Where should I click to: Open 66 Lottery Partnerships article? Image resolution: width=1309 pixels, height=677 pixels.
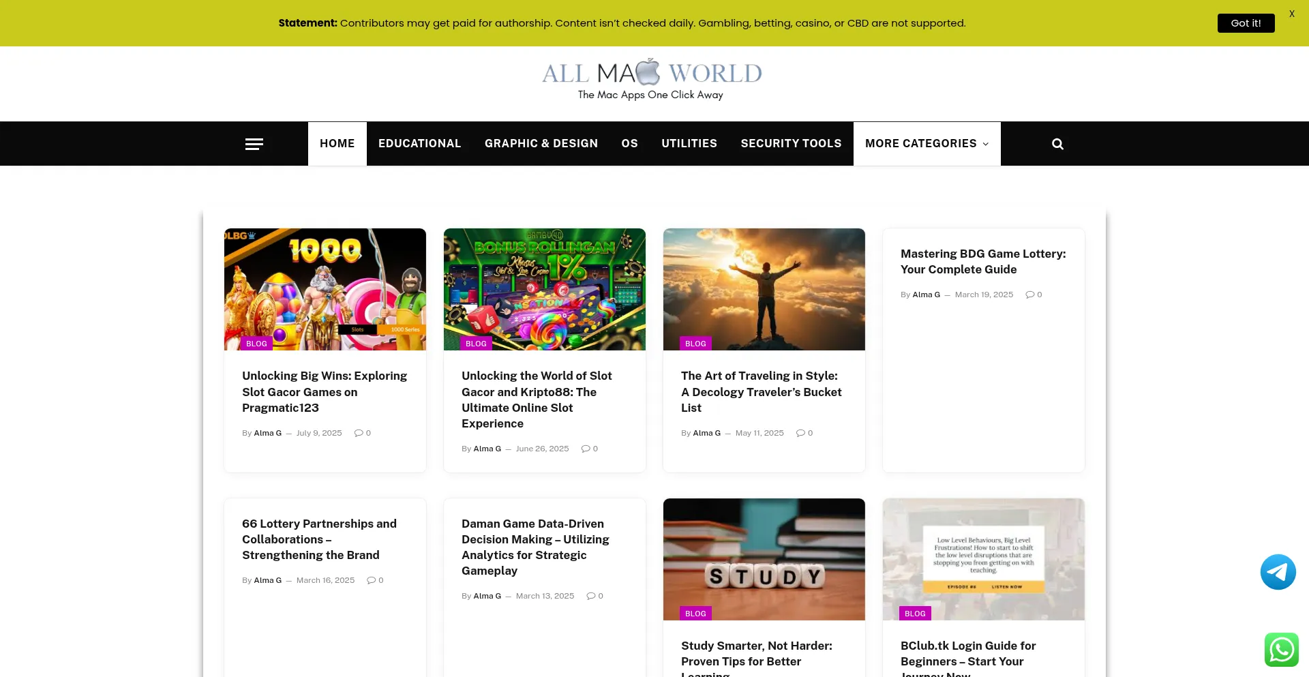coord(319,539)
